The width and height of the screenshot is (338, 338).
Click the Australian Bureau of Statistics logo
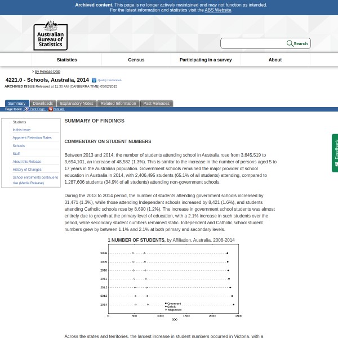click(x=50, y=35)
